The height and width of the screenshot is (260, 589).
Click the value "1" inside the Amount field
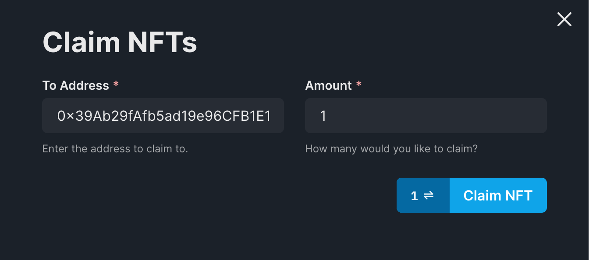(323, 116)
